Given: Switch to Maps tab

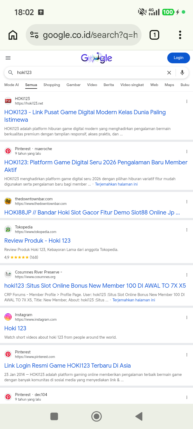Looking at the screenshot, I should (169, 85).
